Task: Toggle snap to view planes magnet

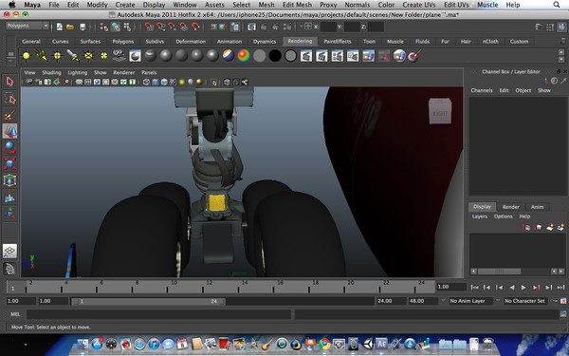Action: [x=184, y=27]
